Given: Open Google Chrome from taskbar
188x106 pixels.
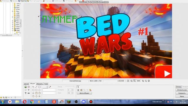Looking at the screenshot, I should [x=32, y=102].
